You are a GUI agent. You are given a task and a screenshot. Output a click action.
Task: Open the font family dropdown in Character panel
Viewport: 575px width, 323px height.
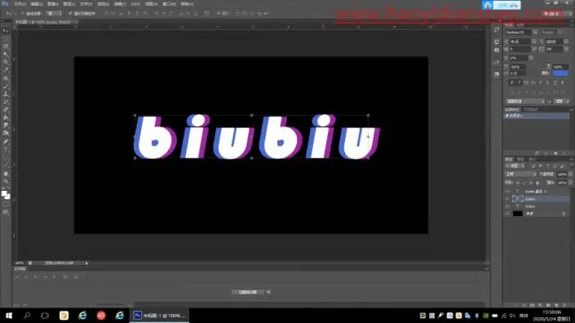pyautogui.click(x=521, y=33)
